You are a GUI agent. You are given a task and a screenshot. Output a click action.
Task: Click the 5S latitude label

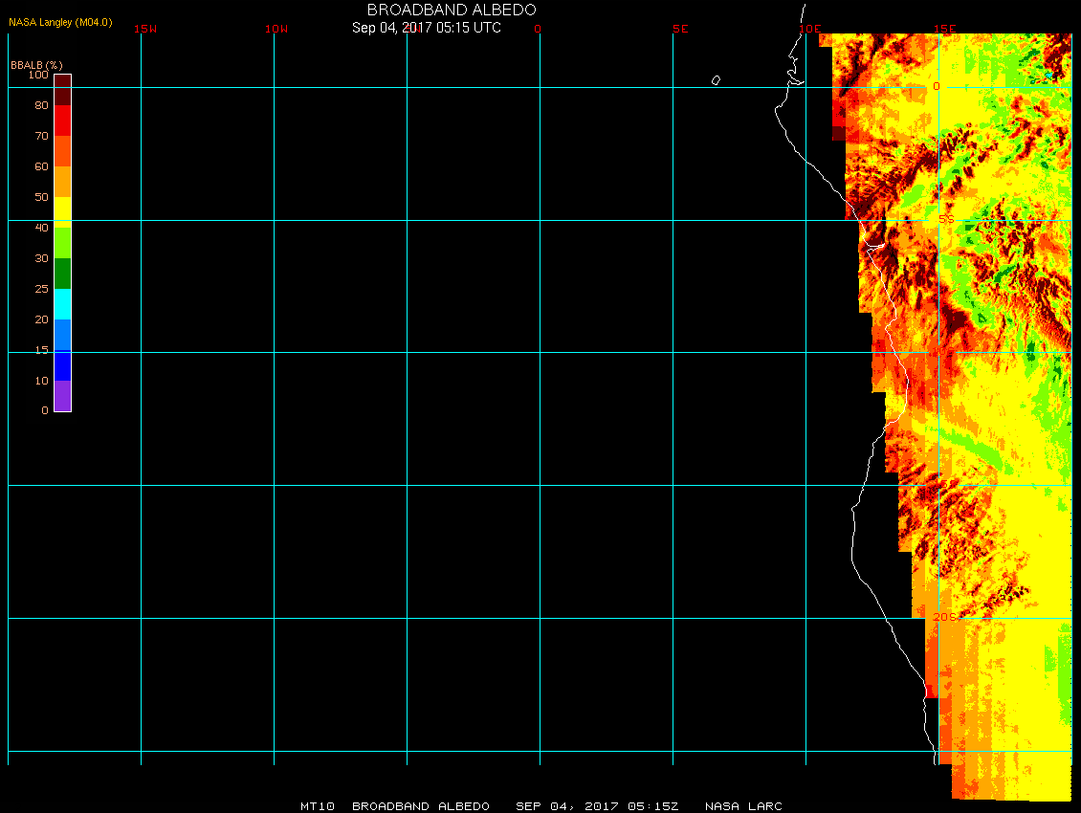pyautogui.click(x=945, y=219)
